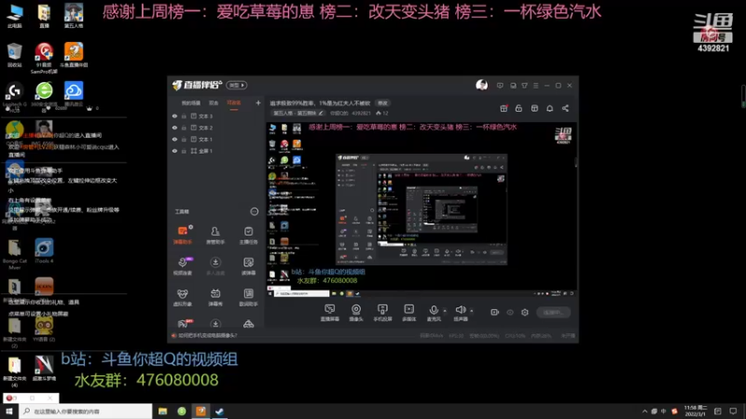This screenshot has height=419, width=746.
Task: Open File Explorer from taskbar
Action: coord(162,411)
